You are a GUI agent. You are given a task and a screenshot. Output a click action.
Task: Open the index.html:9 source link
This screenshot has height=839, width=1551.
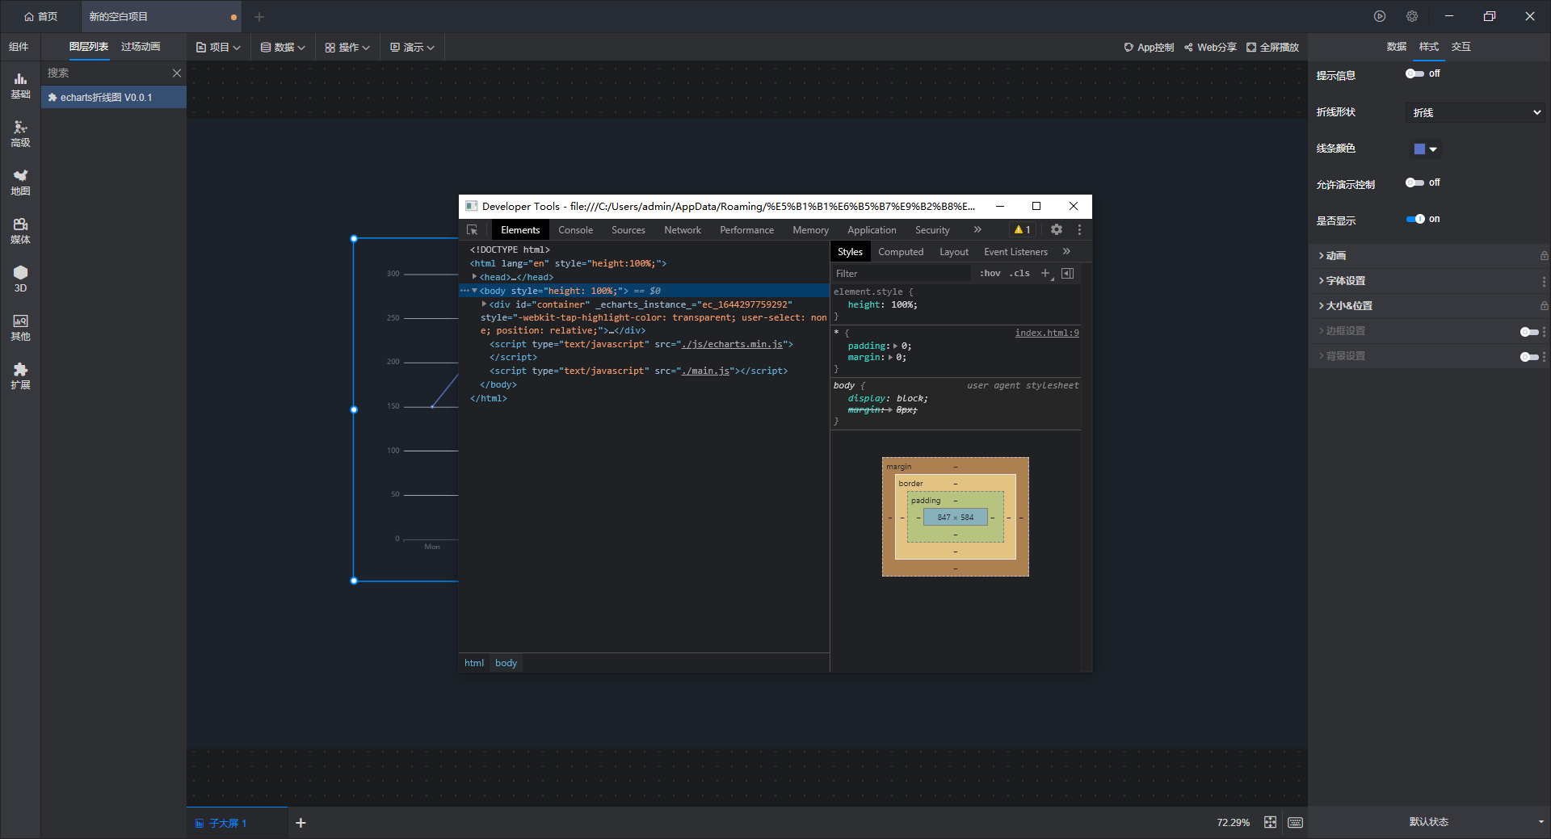(1047, 333)
